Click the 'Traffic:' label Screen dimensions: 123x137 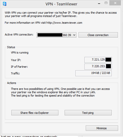tap(15, 73)
